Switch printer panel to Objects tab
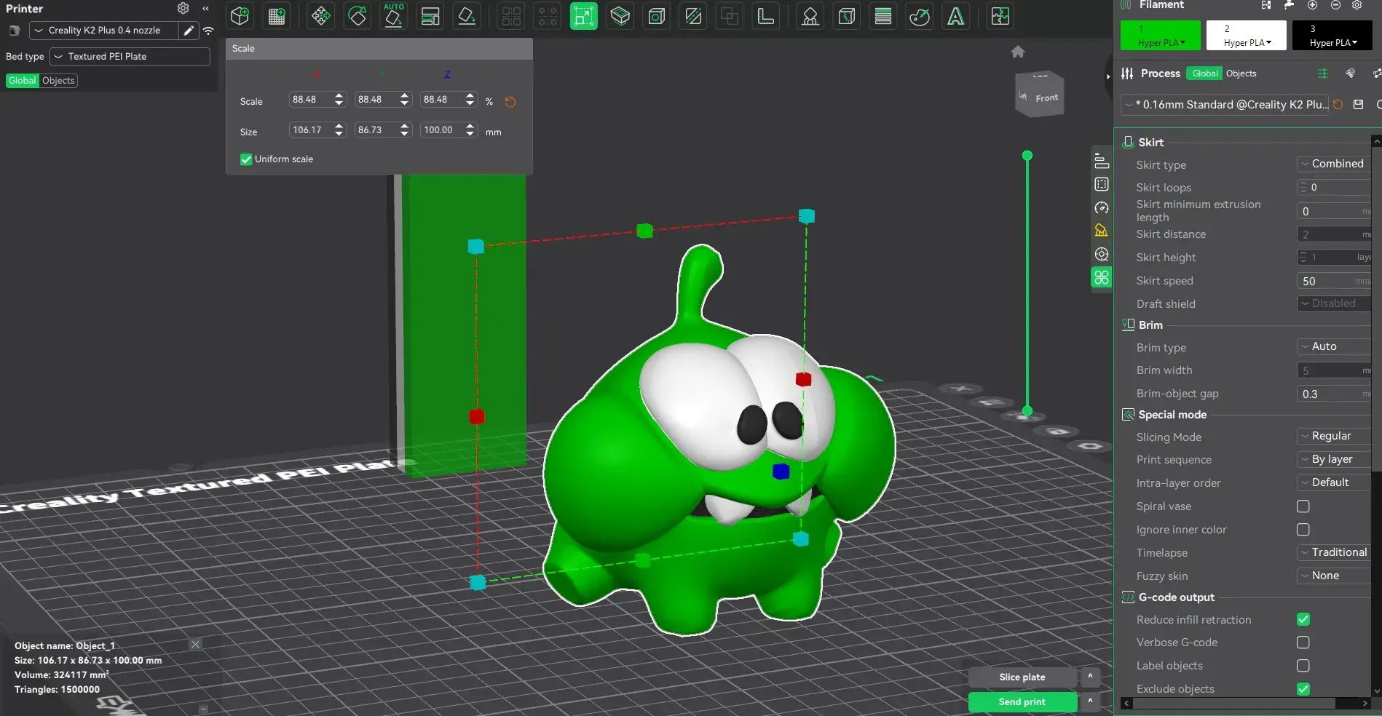Screen dimensions: 1382x716 tap(58, 81)
